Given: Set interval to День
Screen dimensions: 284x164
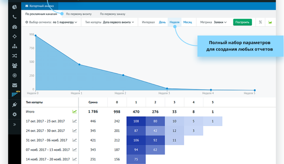Looking at the screenshot, I should tap(162, 22).
